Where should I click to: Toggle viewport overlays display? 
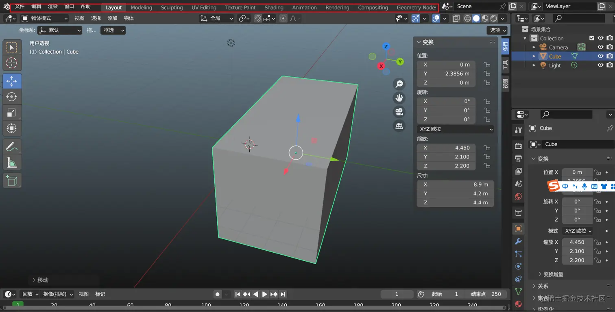(436, 18)
